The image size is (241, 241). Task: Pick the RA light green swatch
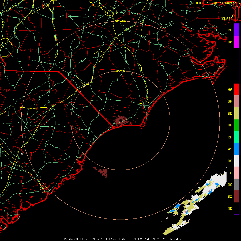pyautogui.click(x=236, y=137)
